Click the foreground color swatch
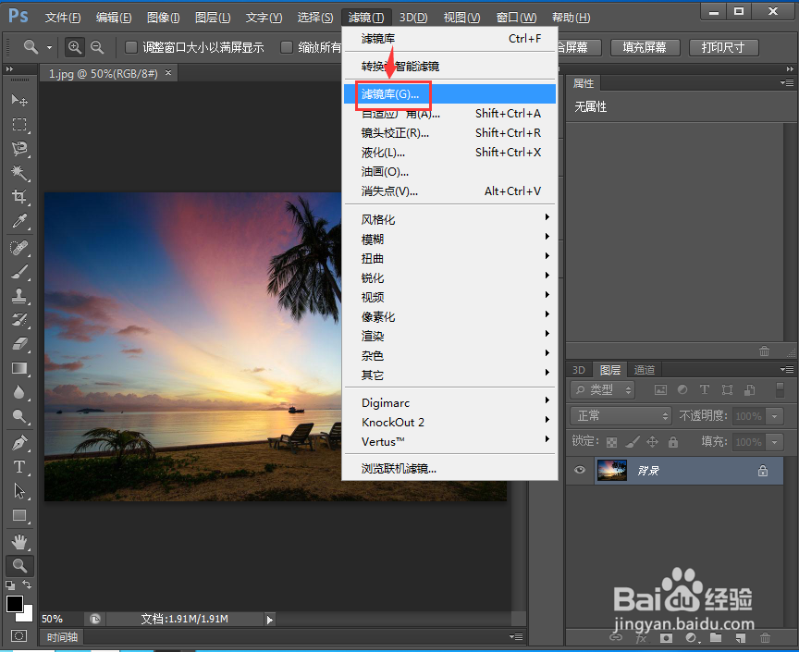The width and height of the screenshot is (799, 652). tap(14, 604)
